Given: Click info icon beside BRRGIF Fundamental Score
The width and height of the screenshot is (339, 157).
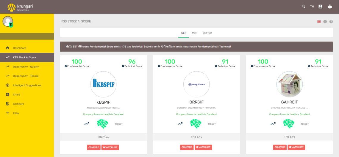Looking at the screenshot, I should point(159,66).
